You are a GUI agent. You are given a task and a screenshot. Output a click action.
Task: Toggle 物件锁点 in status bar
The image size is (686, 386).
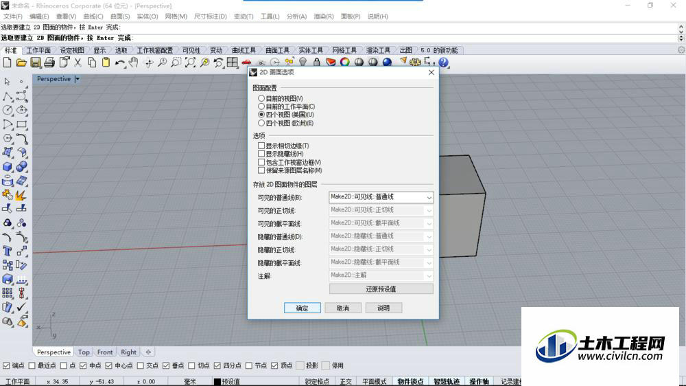(410, 382)
